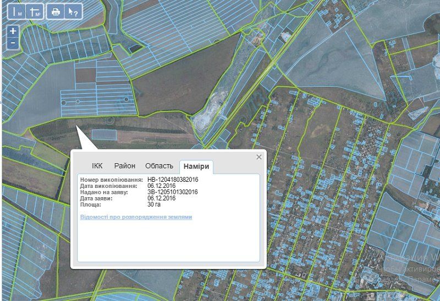Click the Номер викопіювання label
Screen dimensions: 440x301
pyautogui.click(x=111, y=180)
